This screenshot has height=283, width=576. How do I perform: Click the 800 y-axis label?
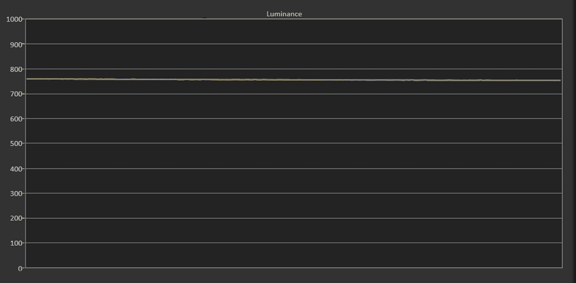click(17, 69)
